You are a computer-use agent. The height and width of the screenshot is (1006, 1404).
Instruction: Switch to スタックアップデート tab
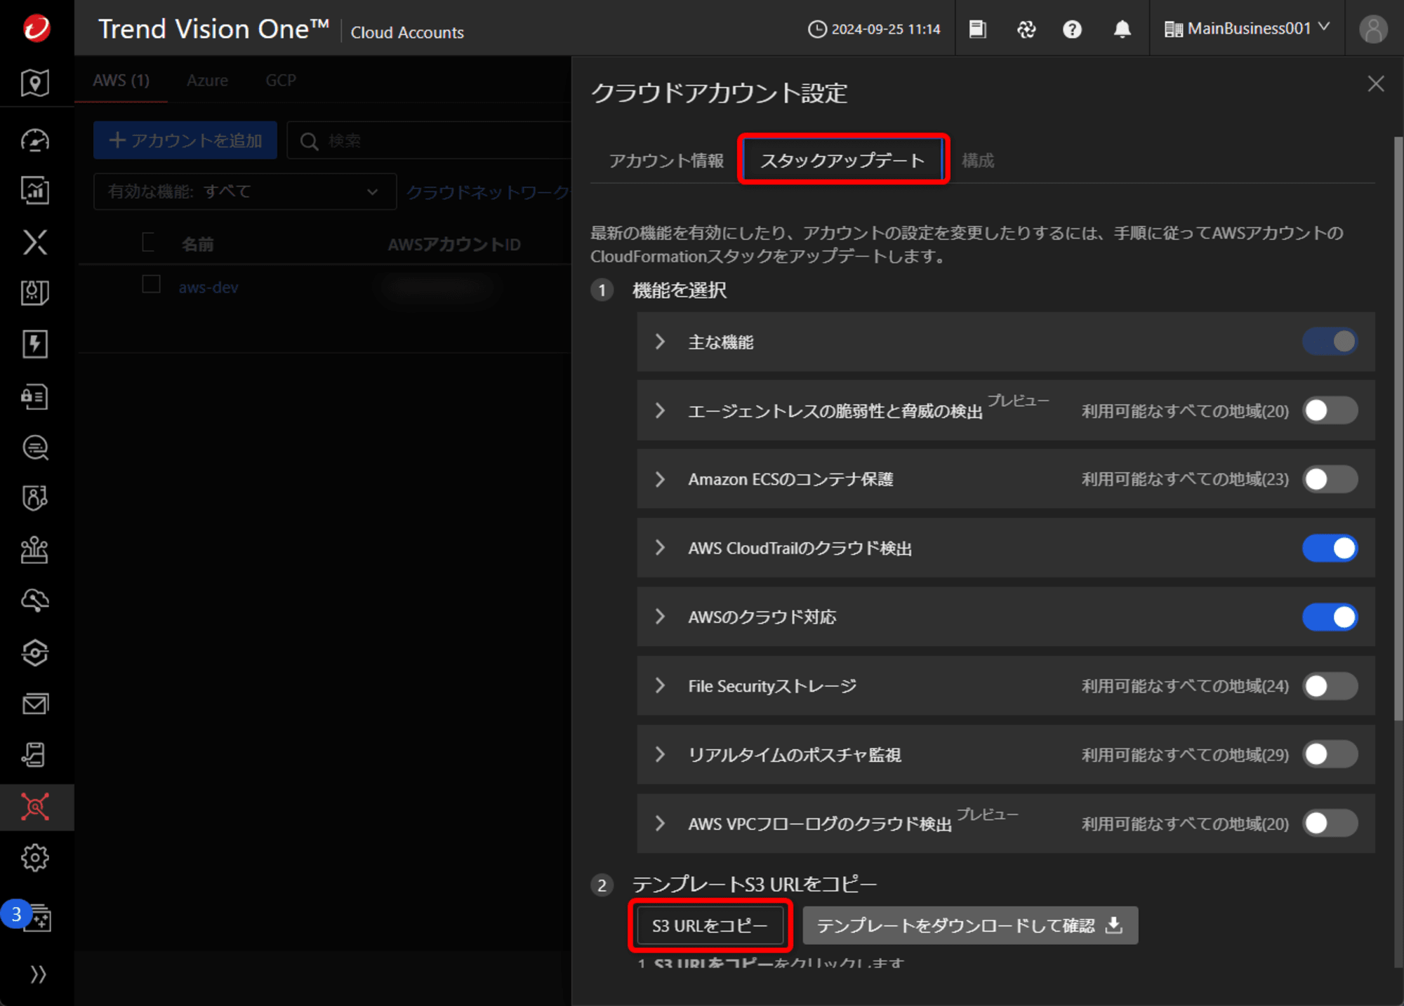[x=843, y=160]
